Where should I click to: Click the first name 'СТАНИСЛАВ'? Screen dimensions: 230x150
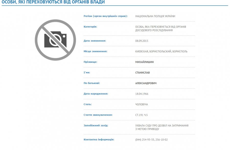142,73
